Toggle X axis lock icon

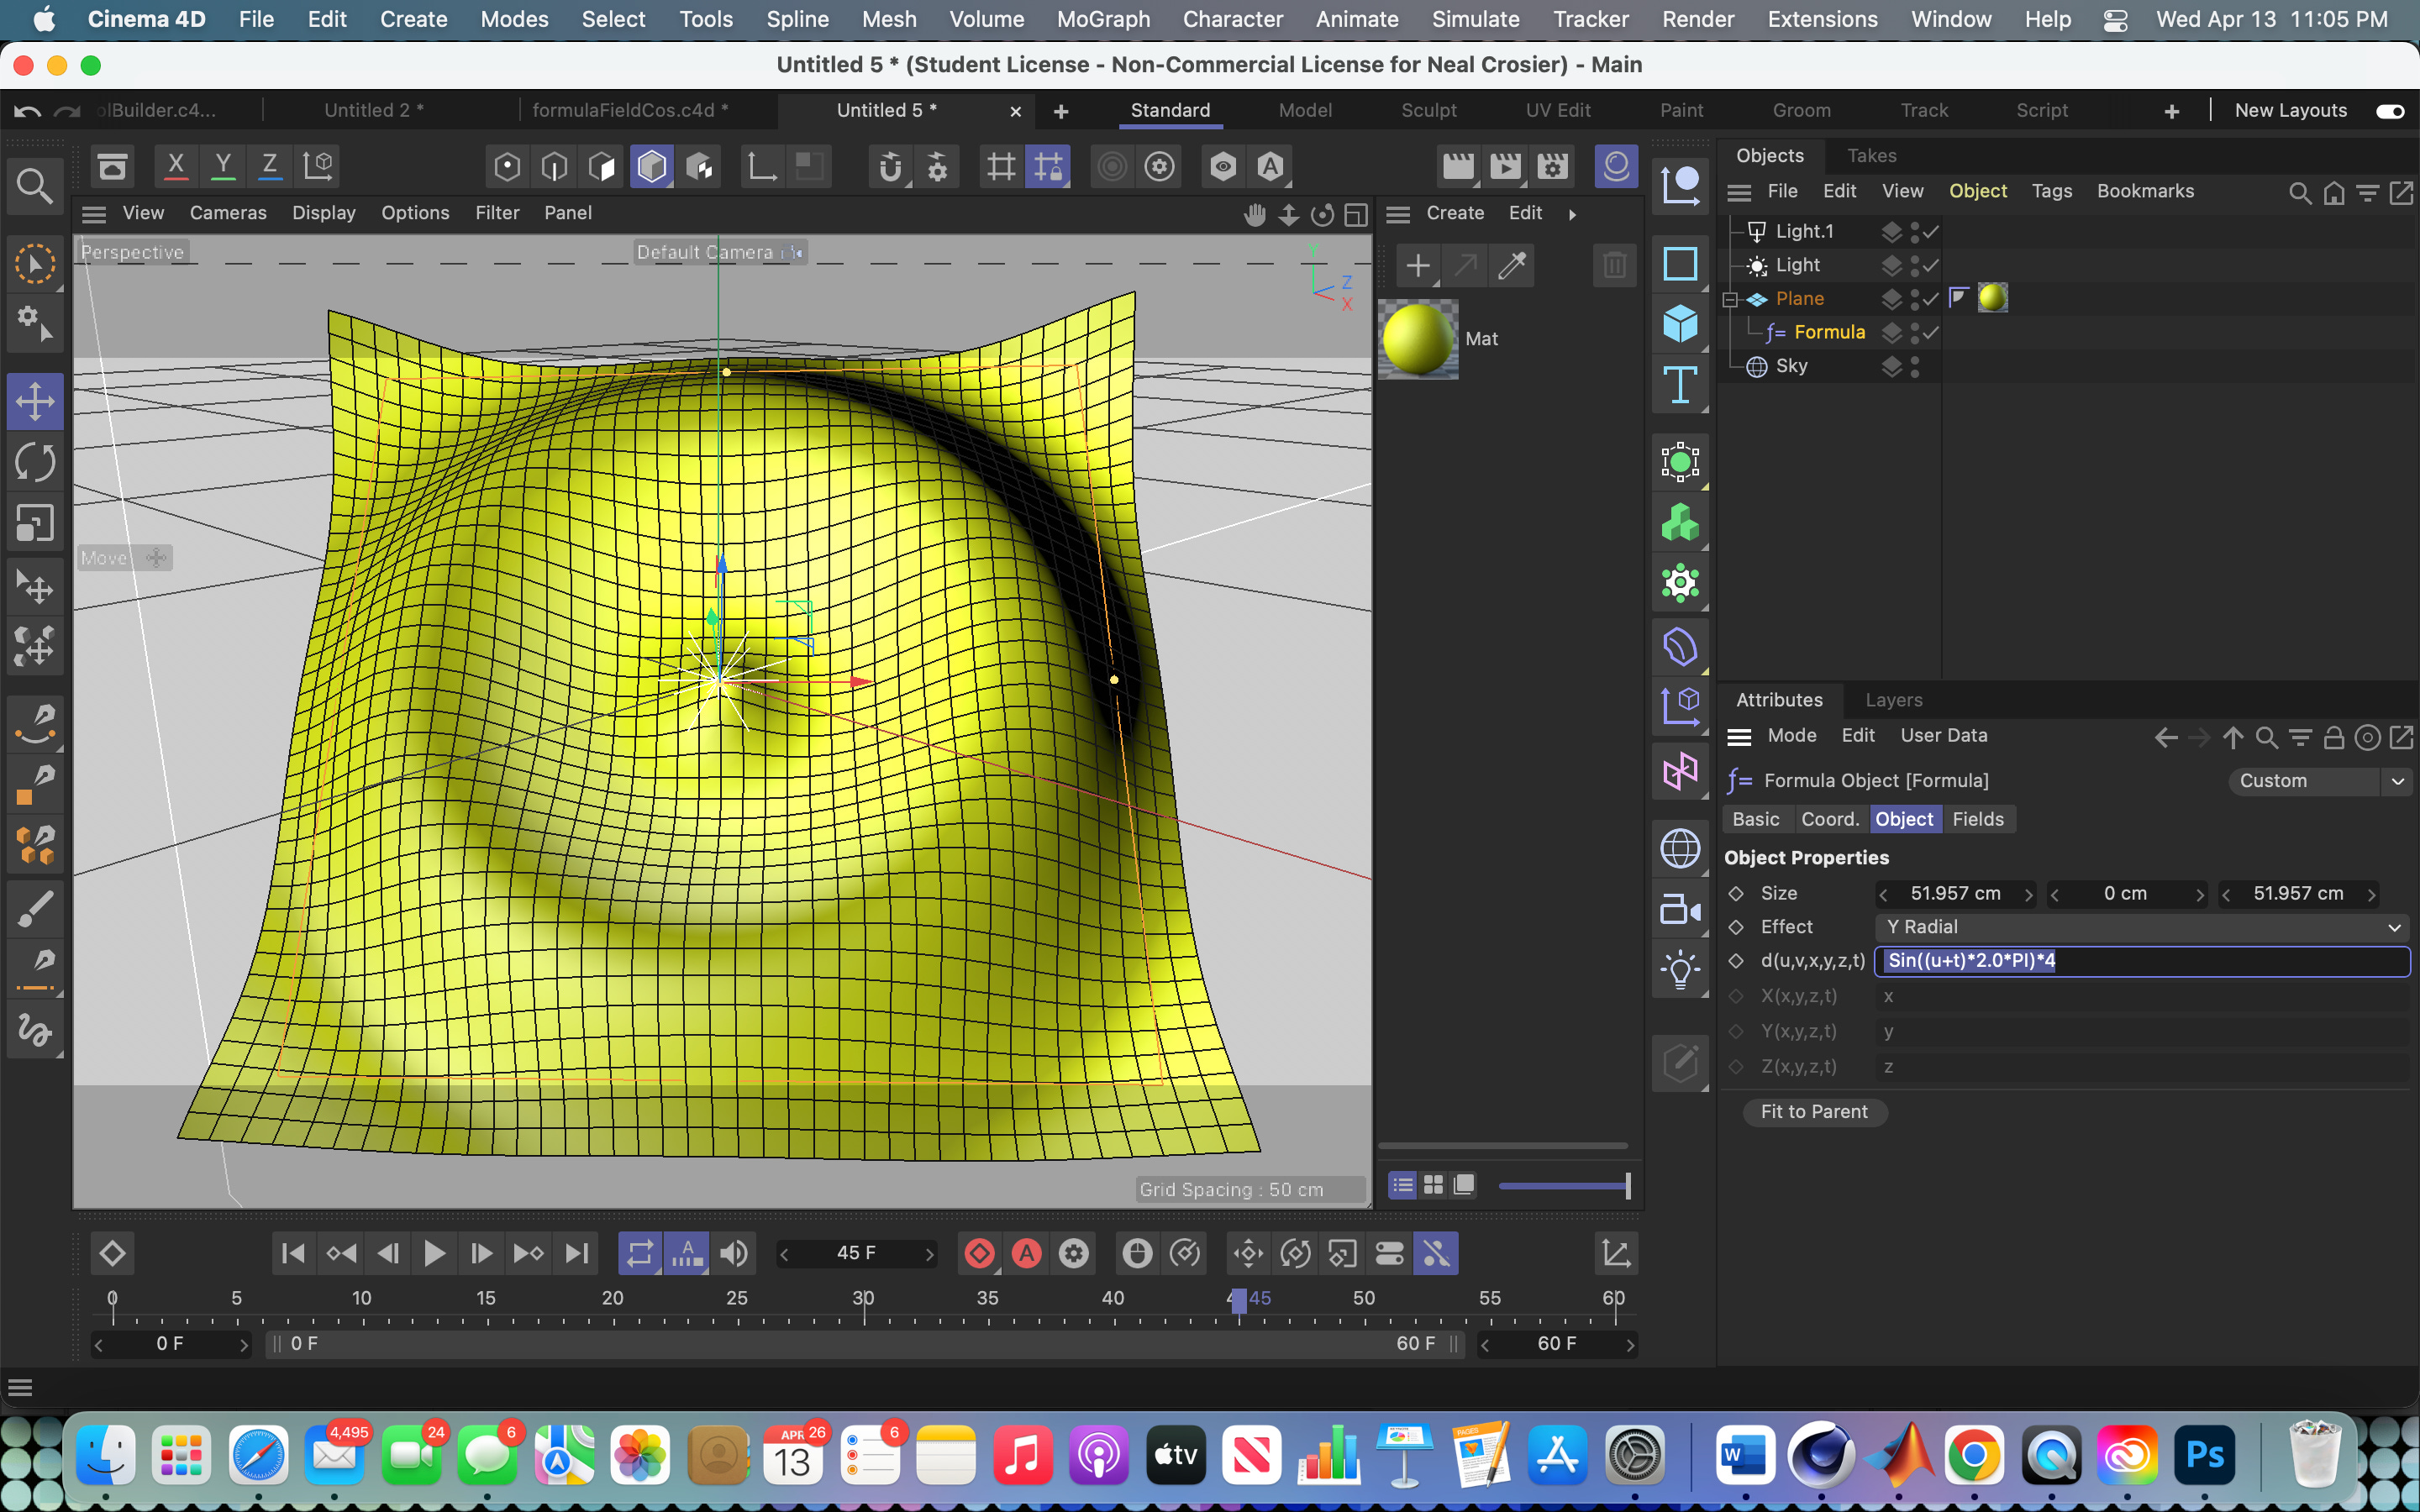click(x=176, y=166)
